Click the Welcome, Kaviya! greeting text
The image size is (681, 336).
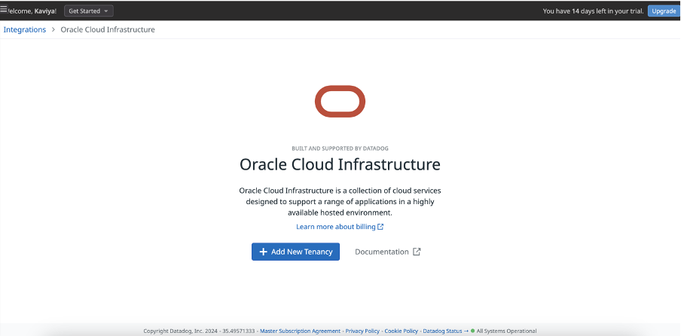(32, 11)
